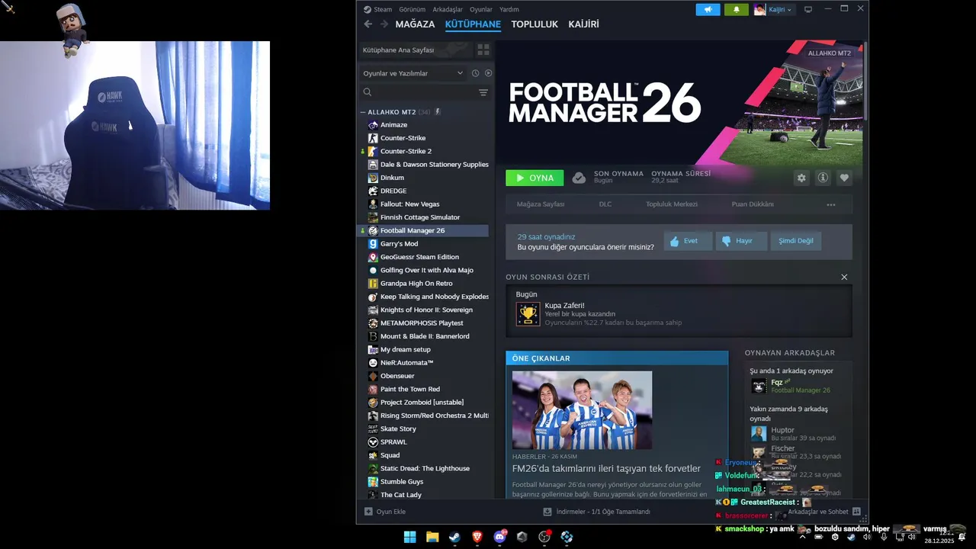Close the Oyun Sonrası Özeti panel
This screenshot has height=549, width=976.
tap(844, 277)
